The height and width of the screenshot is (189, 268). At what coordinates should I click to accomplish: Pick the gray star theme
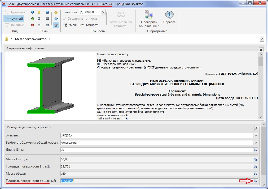(x=56, y=25)
